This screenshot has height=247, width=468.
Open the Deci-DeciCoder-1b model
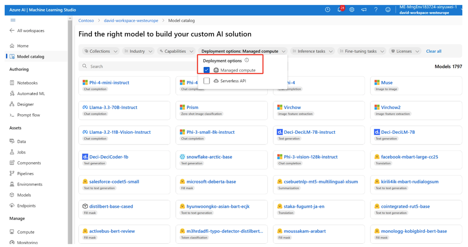pos(124,160)
